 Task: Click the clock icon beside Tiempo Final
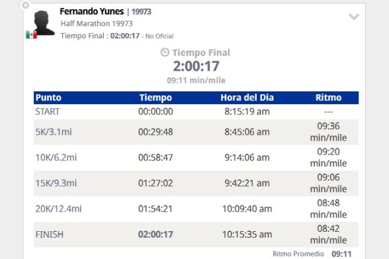[x=165, y=52]
